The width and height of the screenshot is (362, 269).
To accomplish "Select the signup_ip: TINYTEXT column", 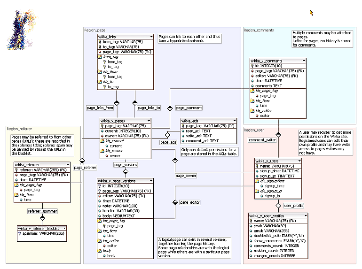I will pos(278,176).
